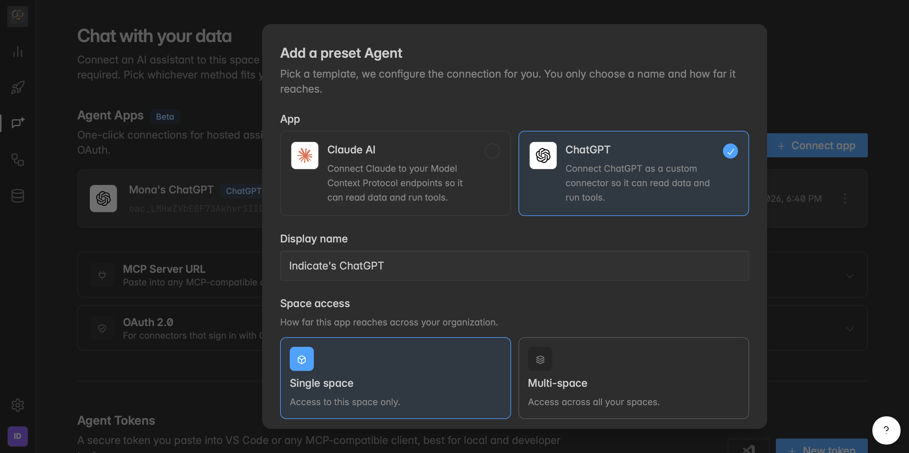Screen dimensions: 909x453
Task: Expand the MCP Server URL chevron
Action: click(850, 276)
